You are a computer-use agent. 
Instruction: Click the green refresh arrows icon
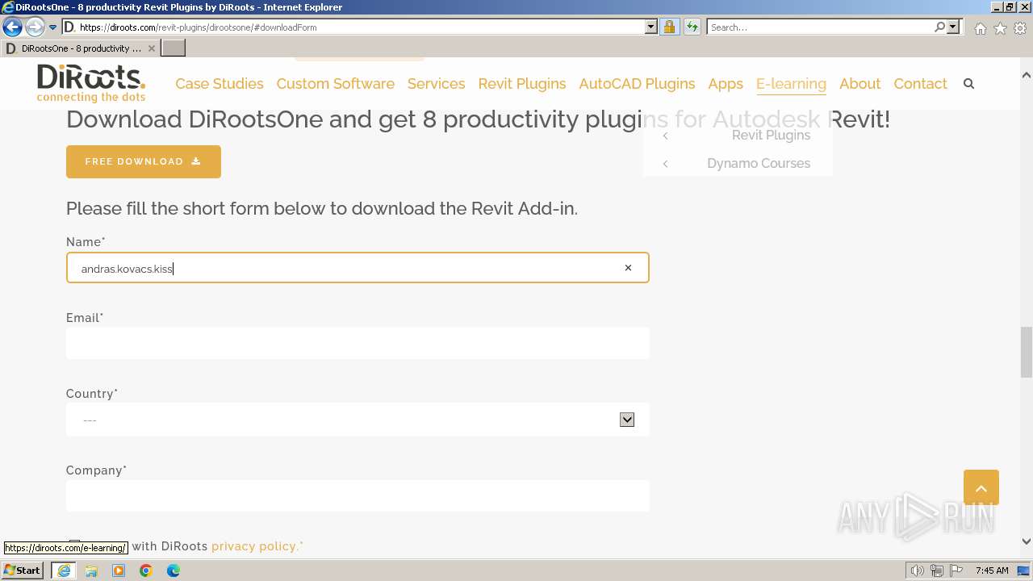[x=692, y=27]
